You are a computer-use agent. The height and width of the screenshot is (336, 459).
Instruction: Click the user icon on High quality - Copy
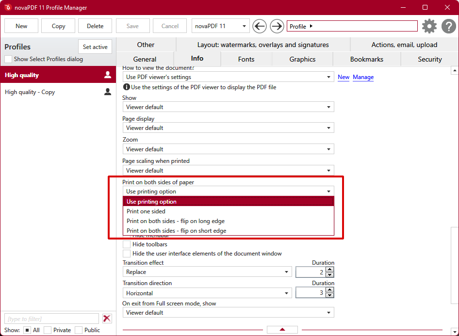pyautogui.click(x=108, y=92)
